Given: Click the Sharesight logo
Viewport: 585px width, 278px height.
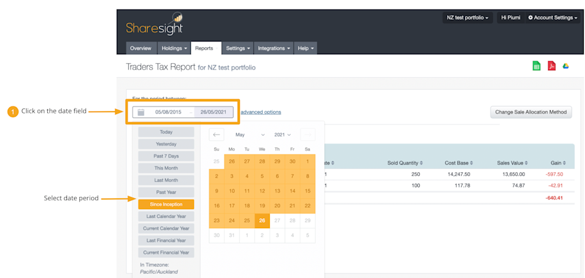Looking at the screenshot, I should click(154, 25).
